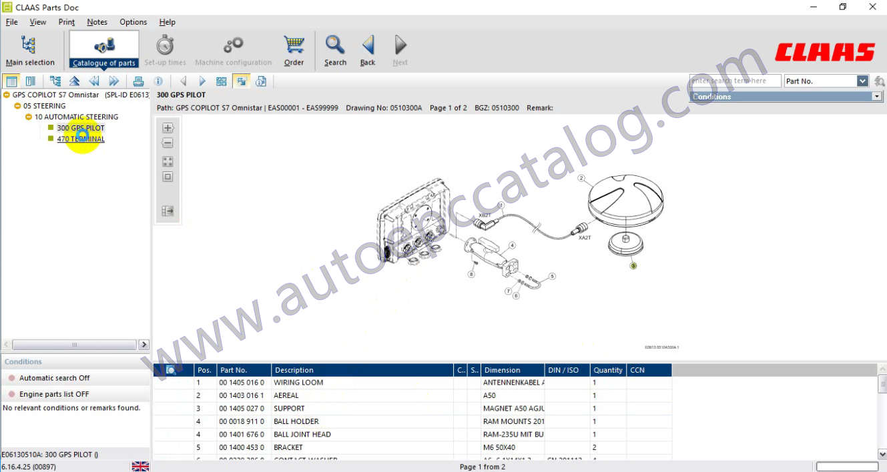This screenshot has width=887, height=472.
Task: Sort by the Description column header
Action: (362, 370)
